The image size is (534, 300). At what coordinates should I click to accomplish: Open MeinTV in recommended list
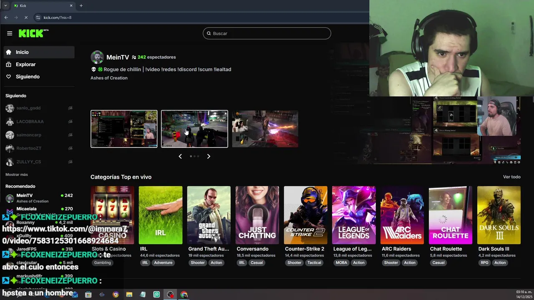[39, 198]
